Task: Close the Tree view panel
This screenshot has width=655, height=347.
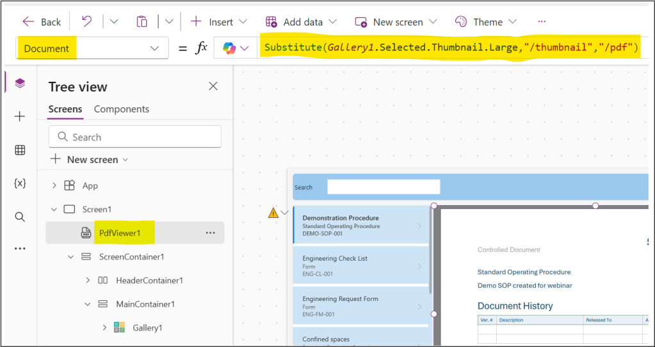Action: pyautogui.click(x=213, y=86)
